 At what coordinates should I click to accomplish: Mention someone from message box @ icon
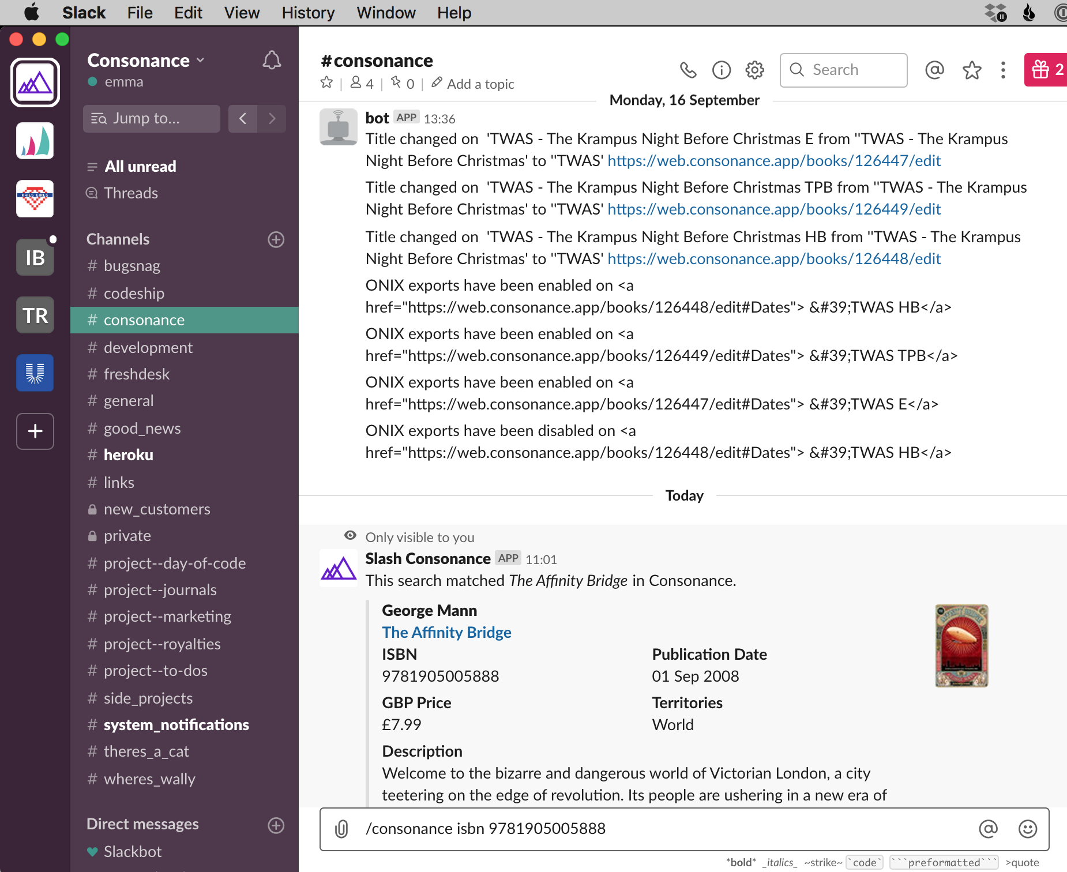(x=988, y=829)
